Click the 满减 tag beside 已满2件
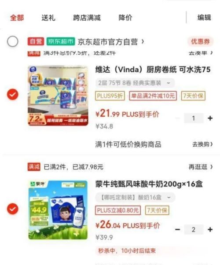This screenshot has width=220, height=265. pyautogui.click(x=34, y=167)
